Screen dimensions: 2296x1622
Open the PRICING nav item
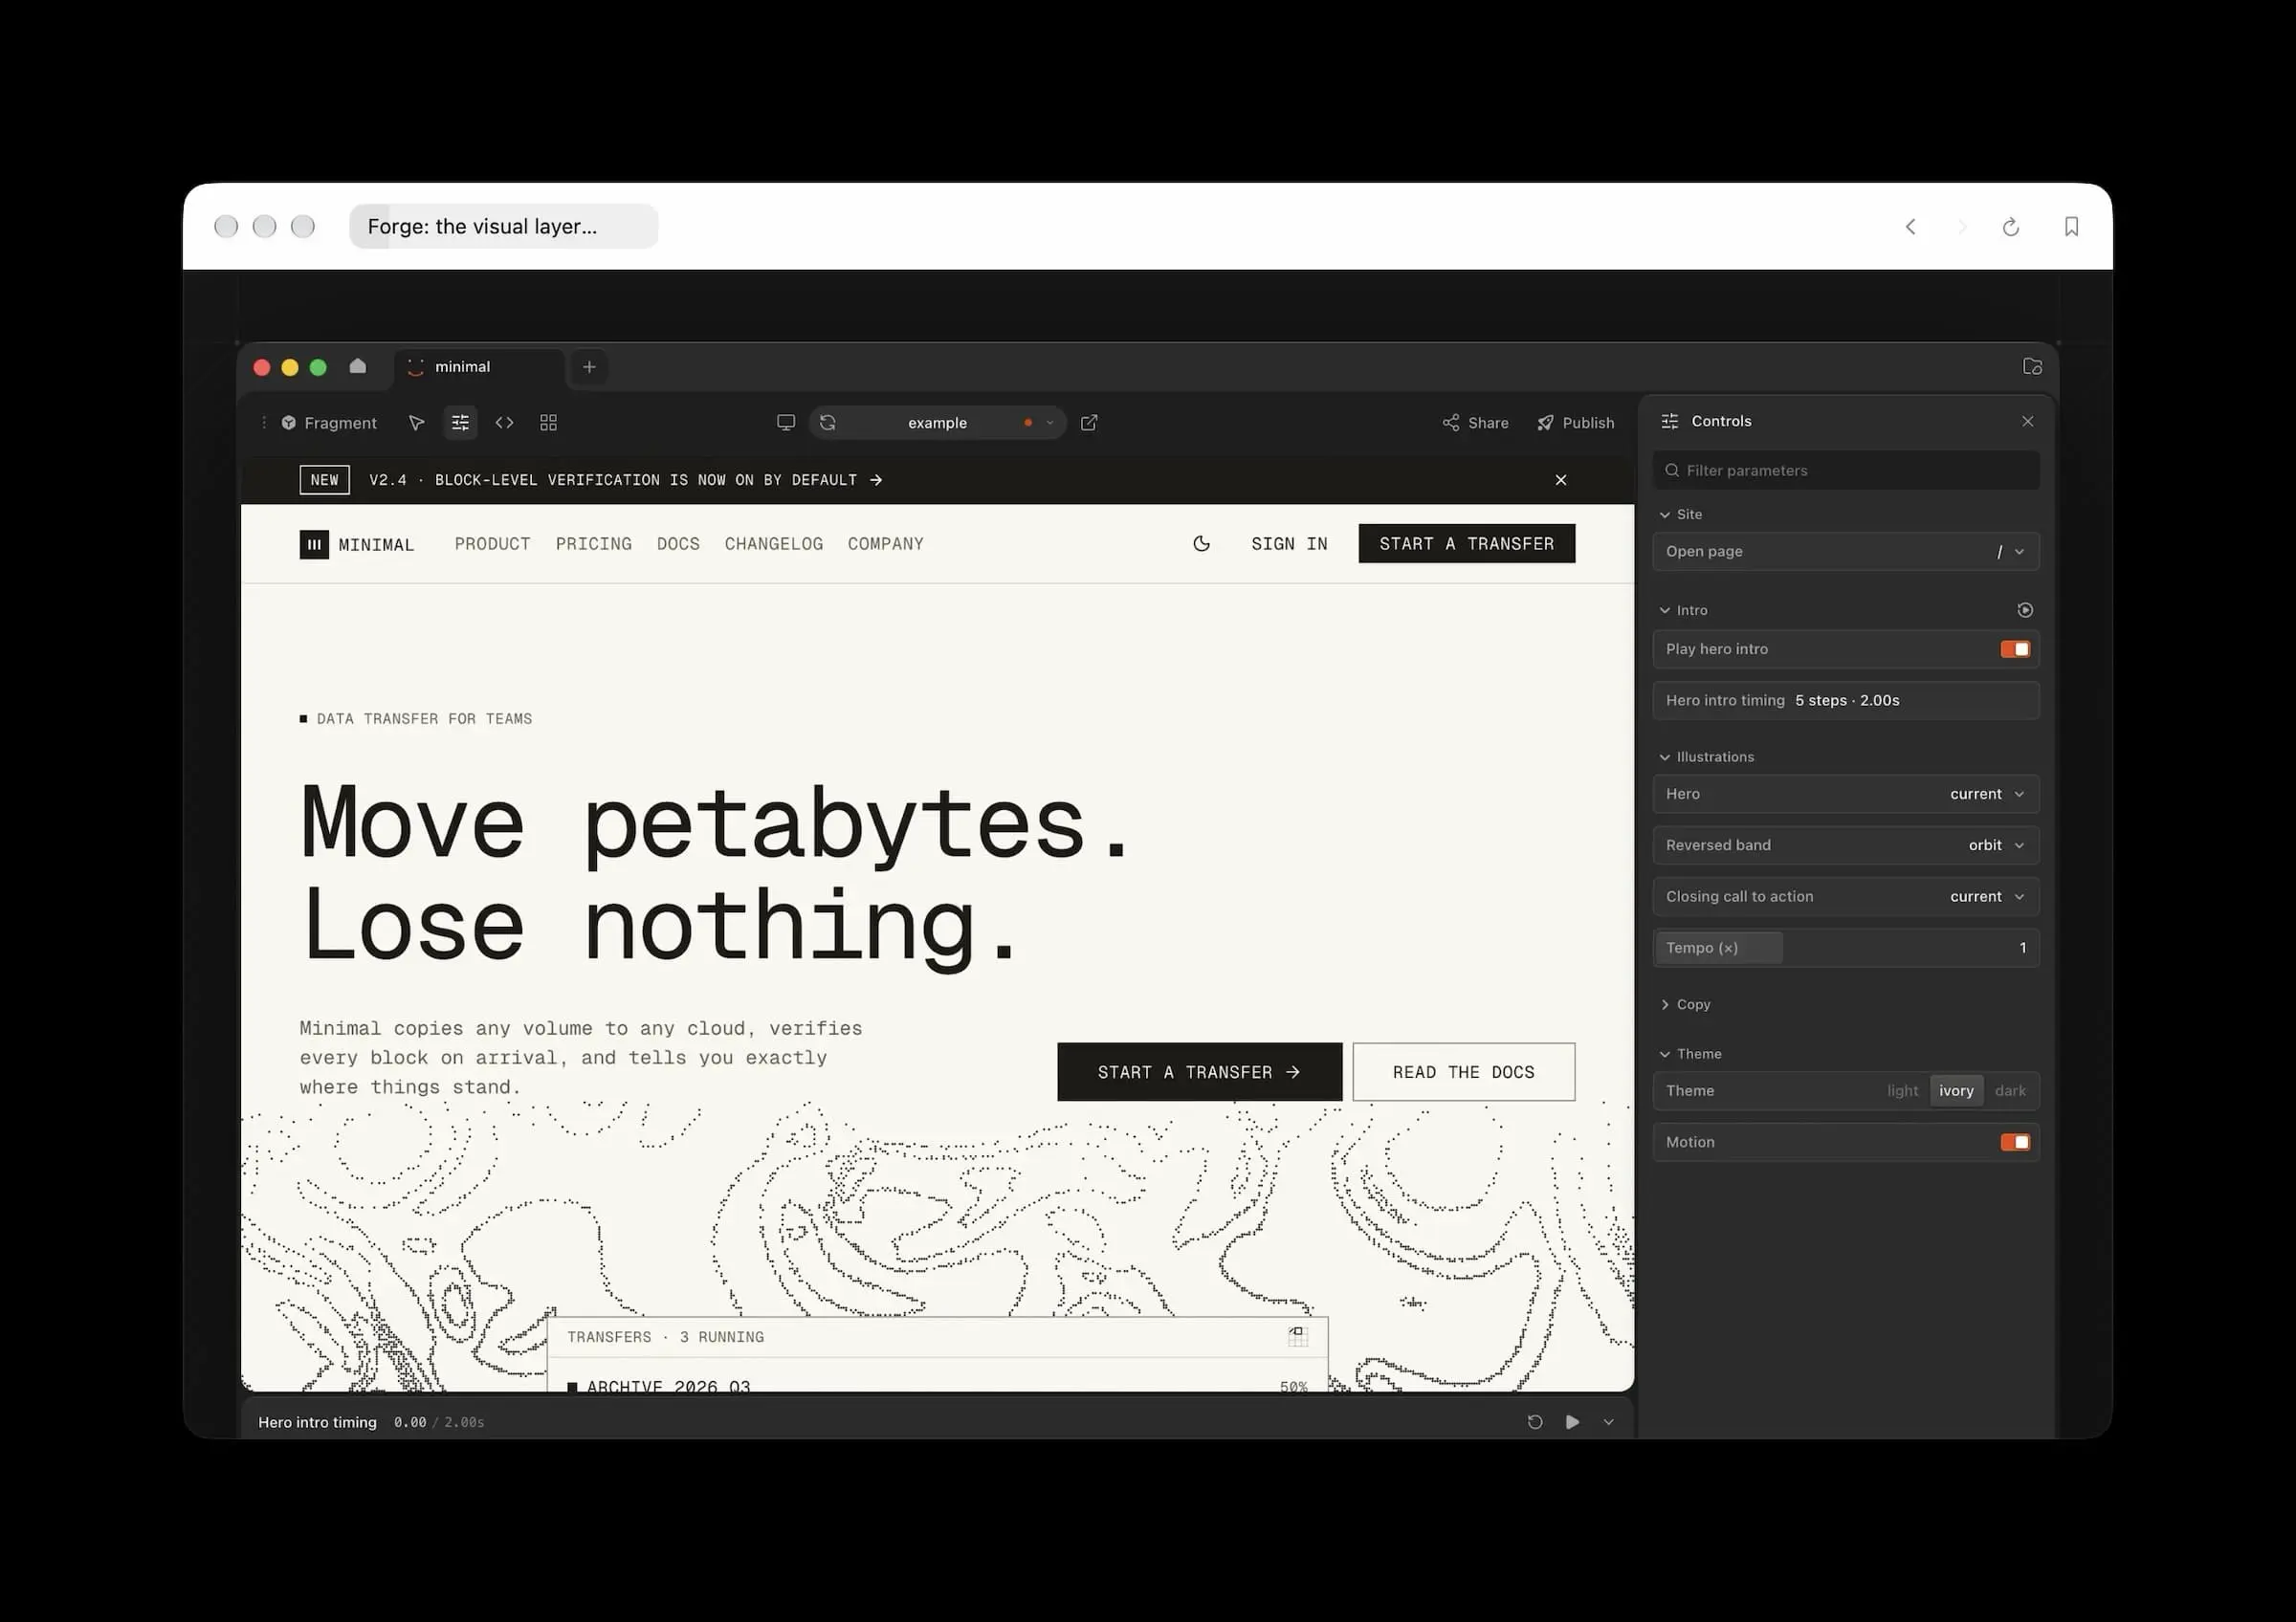coord(593,543)
